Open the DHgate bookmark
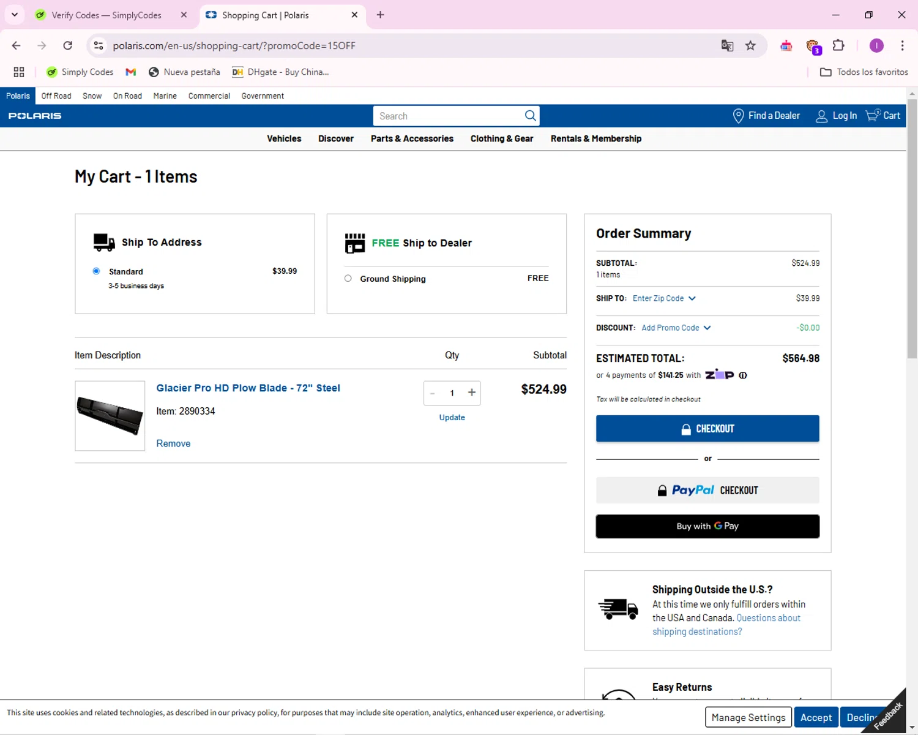Viewport: 918px width, 735px height. [281, 72]
